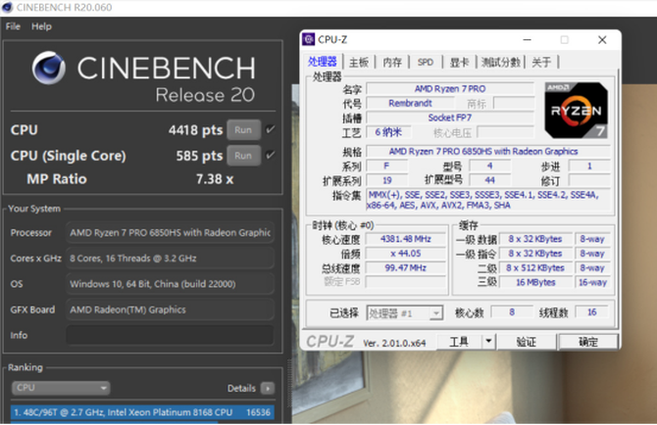This screenshot has width=657, height=425.
Task: Click the 4418 pts CPU score
Action: coord(195,130)
